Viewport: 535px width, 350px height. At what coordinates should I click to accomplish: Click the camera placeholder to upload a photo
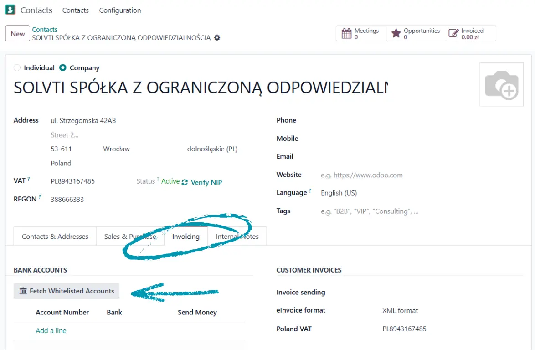[501, 84]
